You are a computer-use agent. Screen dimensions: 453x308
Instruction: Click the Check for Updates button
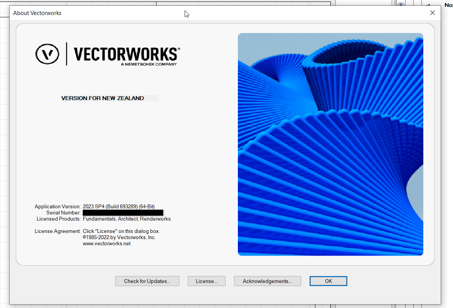[x=147, y=281]
